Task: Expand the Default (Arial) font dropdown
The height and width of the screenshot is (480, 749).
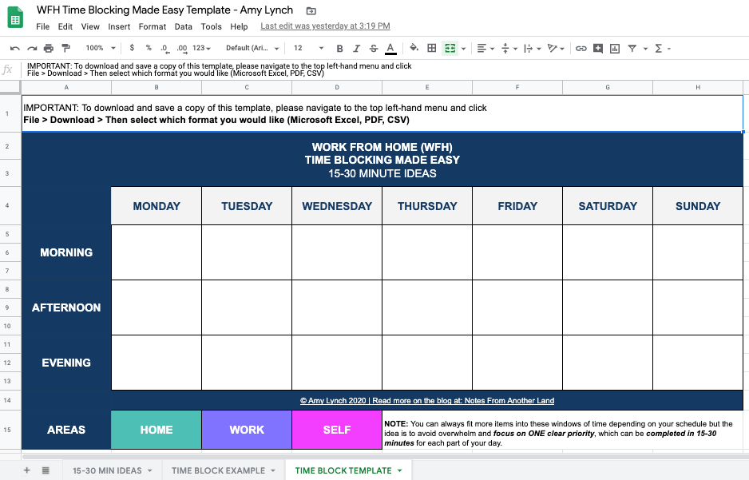Action: pos(252,49)
